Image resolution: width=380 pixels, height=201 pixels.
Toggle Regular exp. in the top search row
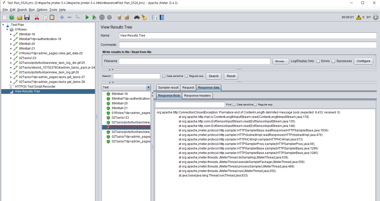pyautogui.click(x=186, y=76)
